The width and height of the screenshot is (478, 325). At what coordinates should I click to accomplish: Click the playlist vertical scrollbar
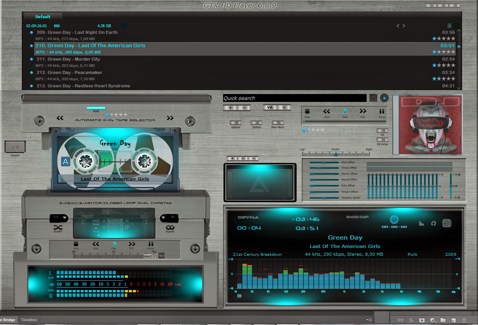click(459, 59)
